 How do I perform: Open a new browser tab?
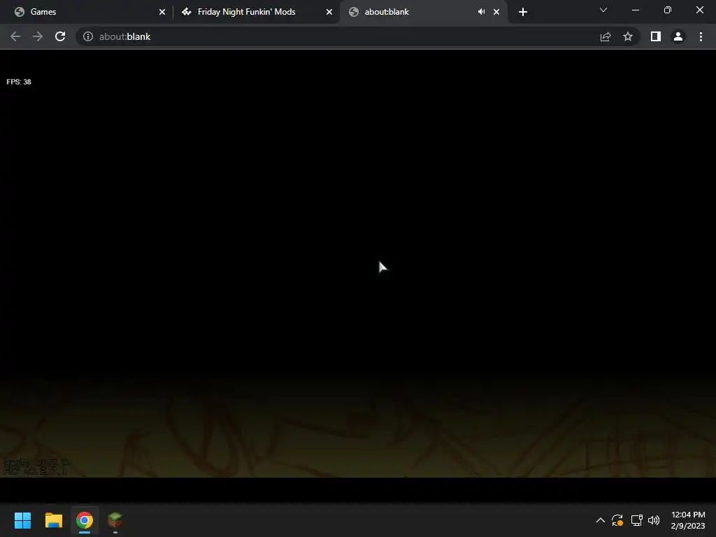[523, 12]
